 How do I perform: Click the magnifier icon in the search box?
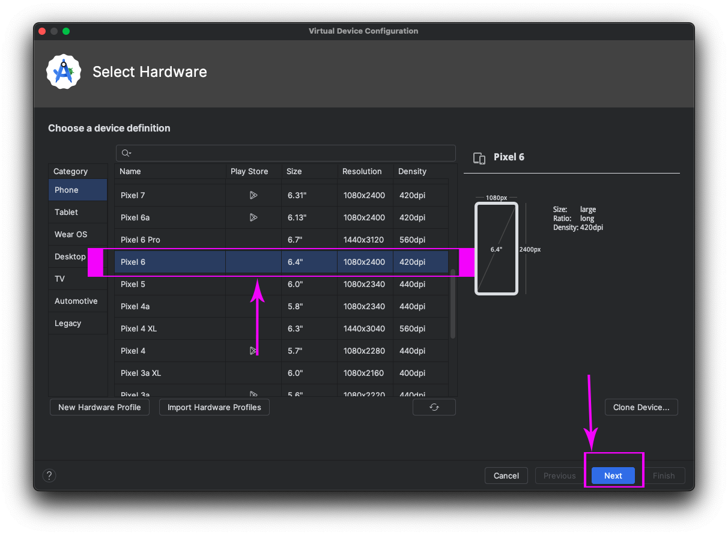(126, 153)
